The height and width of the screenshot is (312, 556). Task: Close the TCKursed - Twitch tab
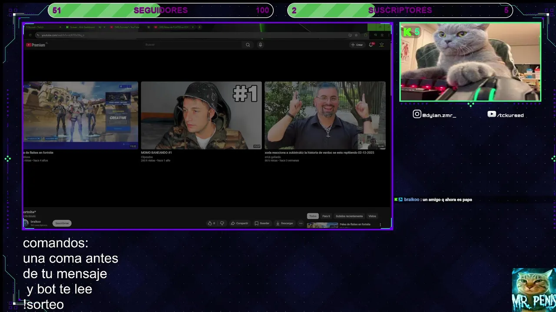[x=60, y=27]
